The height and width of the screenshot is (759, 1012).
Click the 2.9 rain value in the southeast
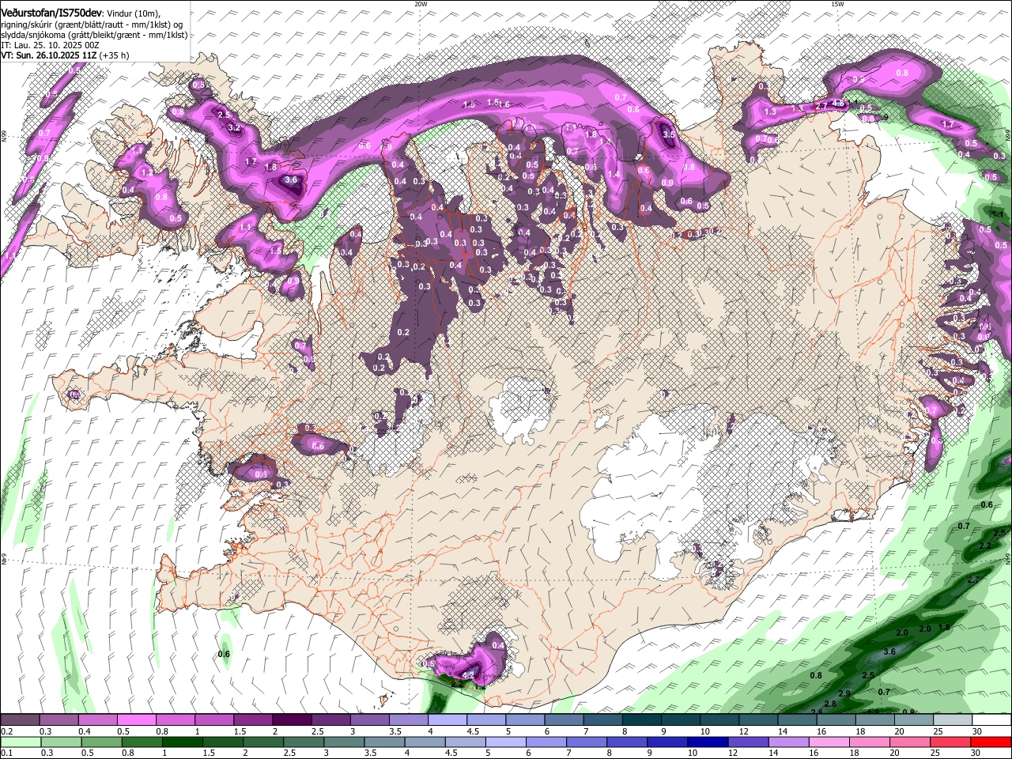[844, 693]
